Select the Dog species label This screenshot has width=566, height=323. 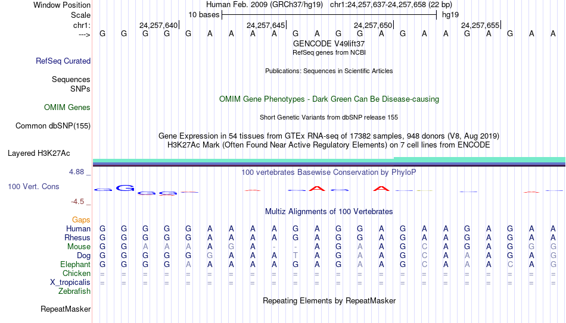pyautogui.click(x=83, y=256)
